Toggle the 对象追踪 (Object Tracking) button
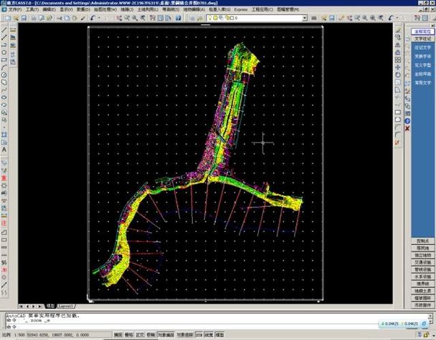This screenshot has height=340, width=436. click(185, 335)
